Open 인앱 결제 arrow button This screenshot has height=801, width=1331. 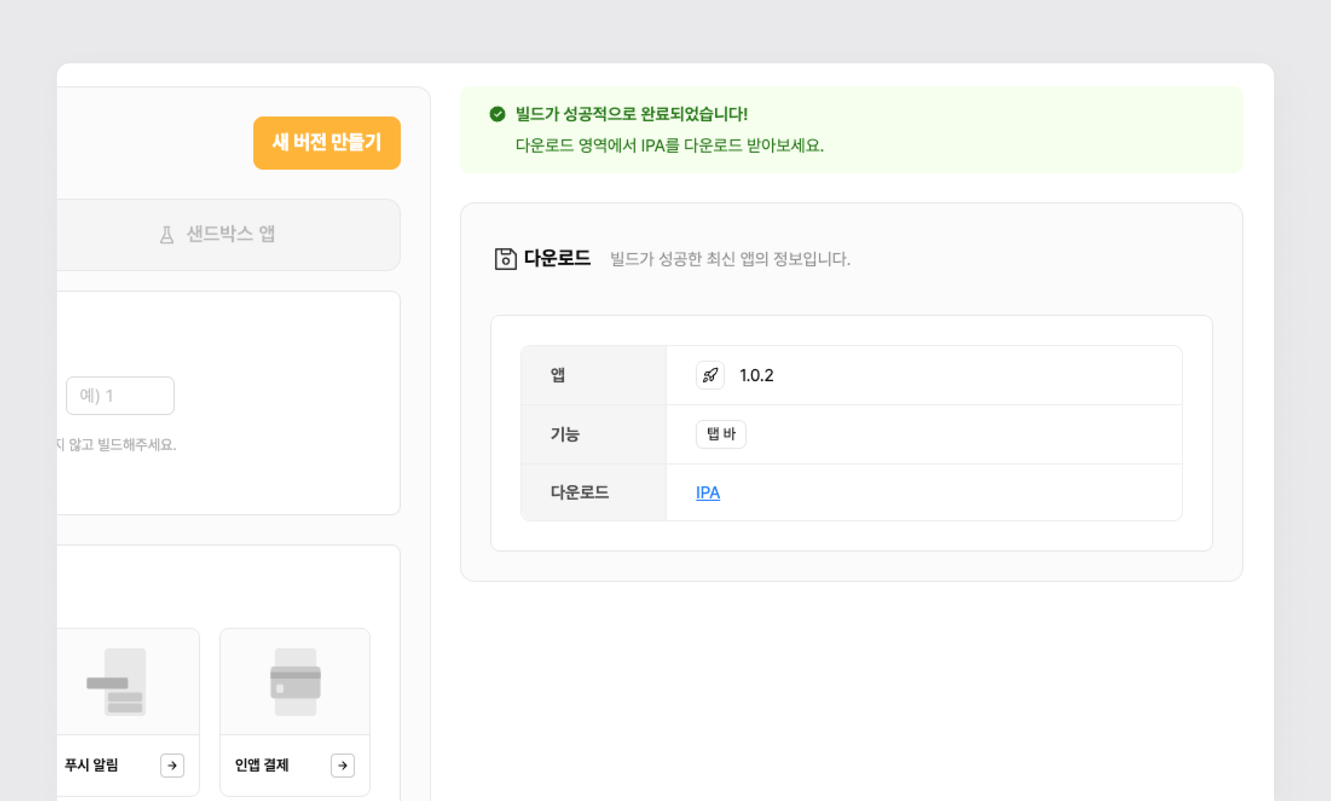342,765
